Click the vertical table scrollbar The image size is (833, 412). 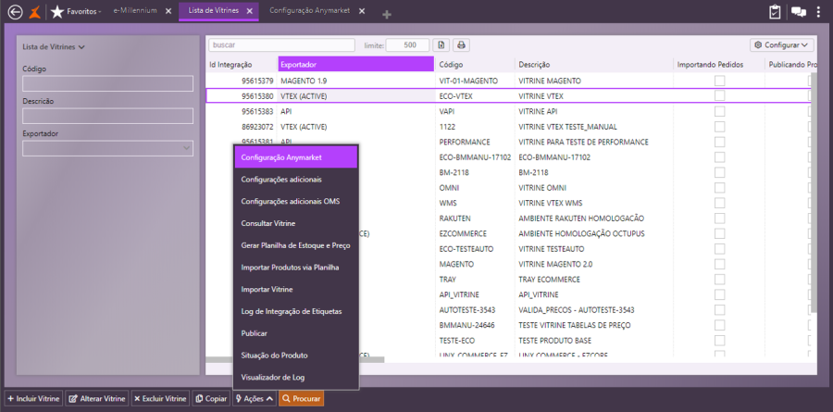(814, 192)
